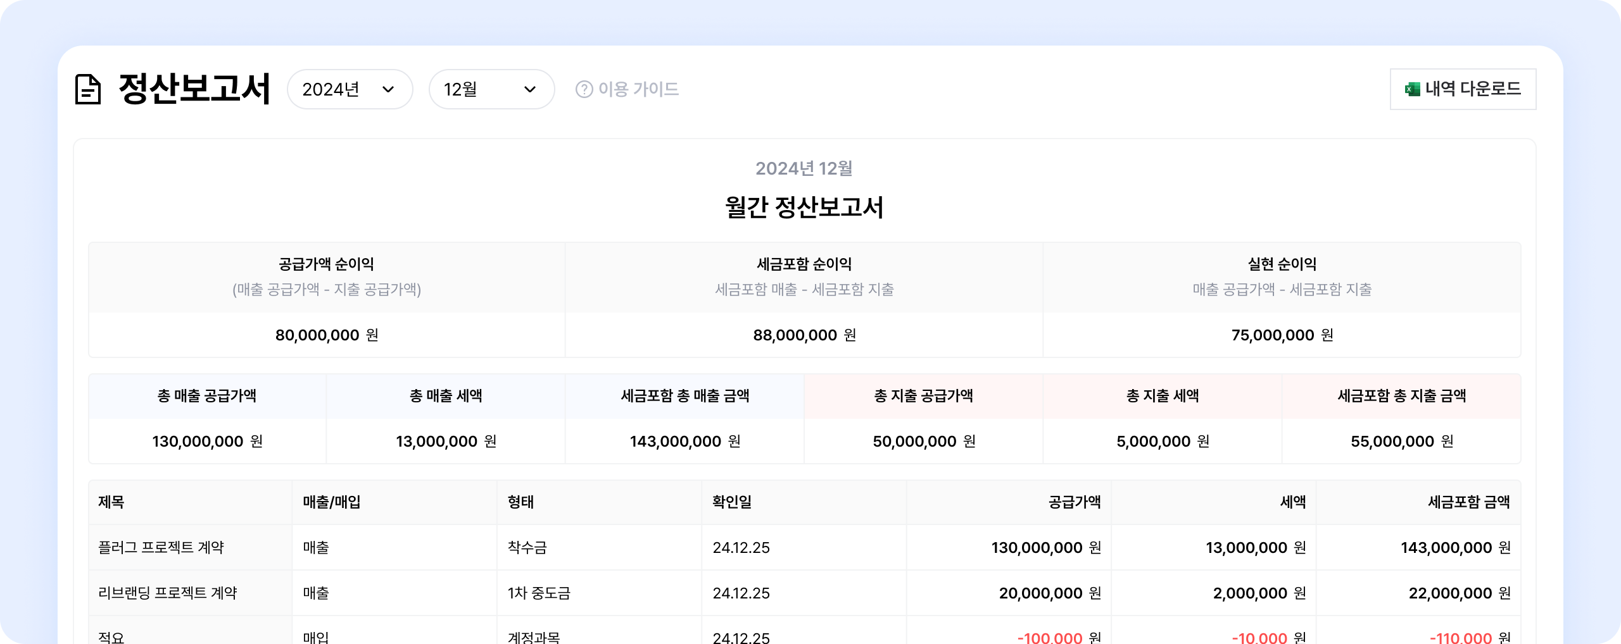Click the 제목 column header
1621x644 pixels.
tap(111, 502)
